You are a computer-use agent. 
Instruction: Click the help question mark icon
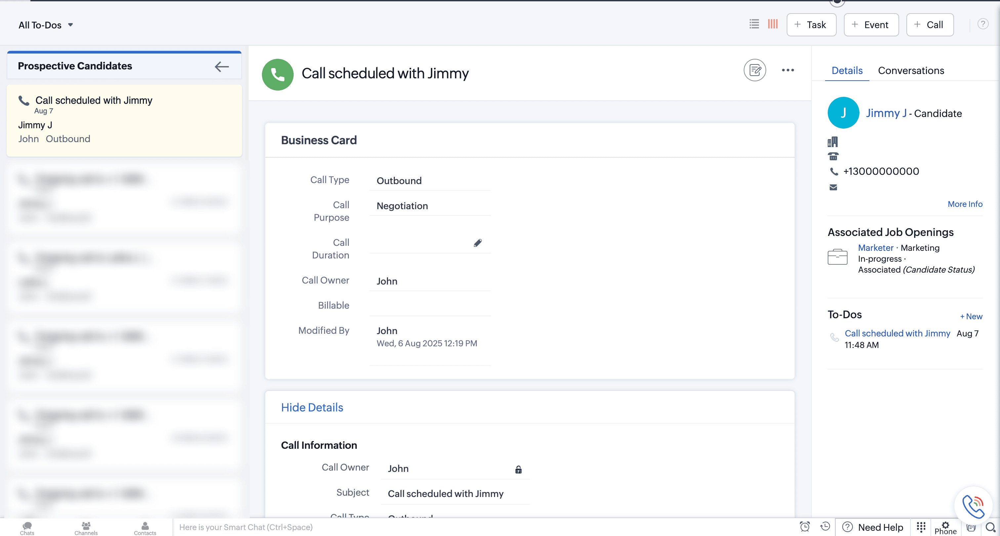tap(982, 24)
